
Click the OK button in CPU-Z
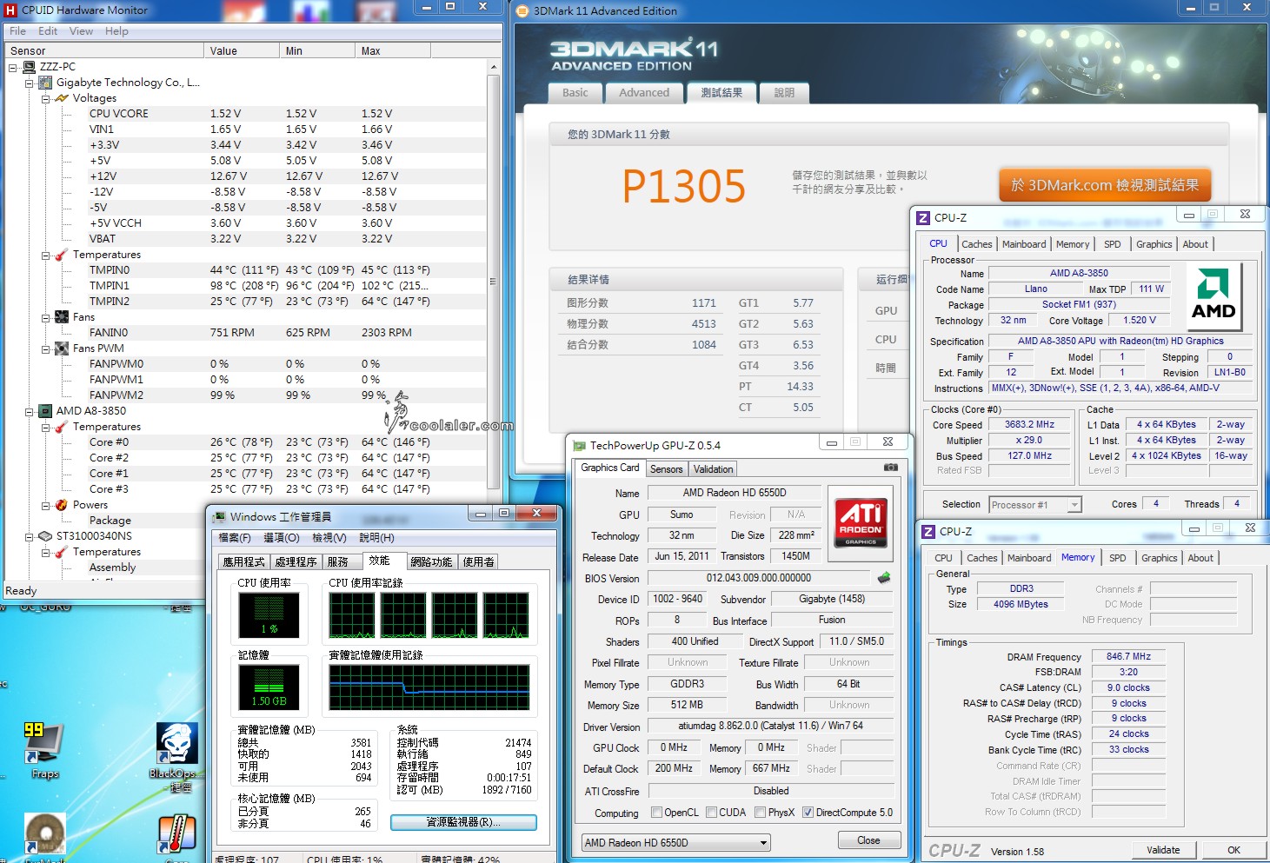1233,850
